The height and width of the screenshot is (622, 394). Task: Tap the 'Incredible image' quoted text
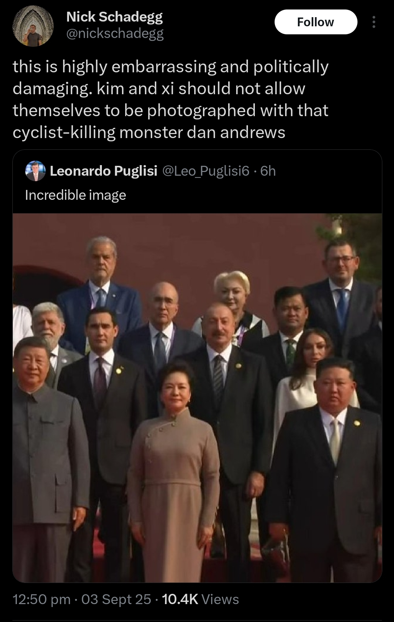[76, 195]
